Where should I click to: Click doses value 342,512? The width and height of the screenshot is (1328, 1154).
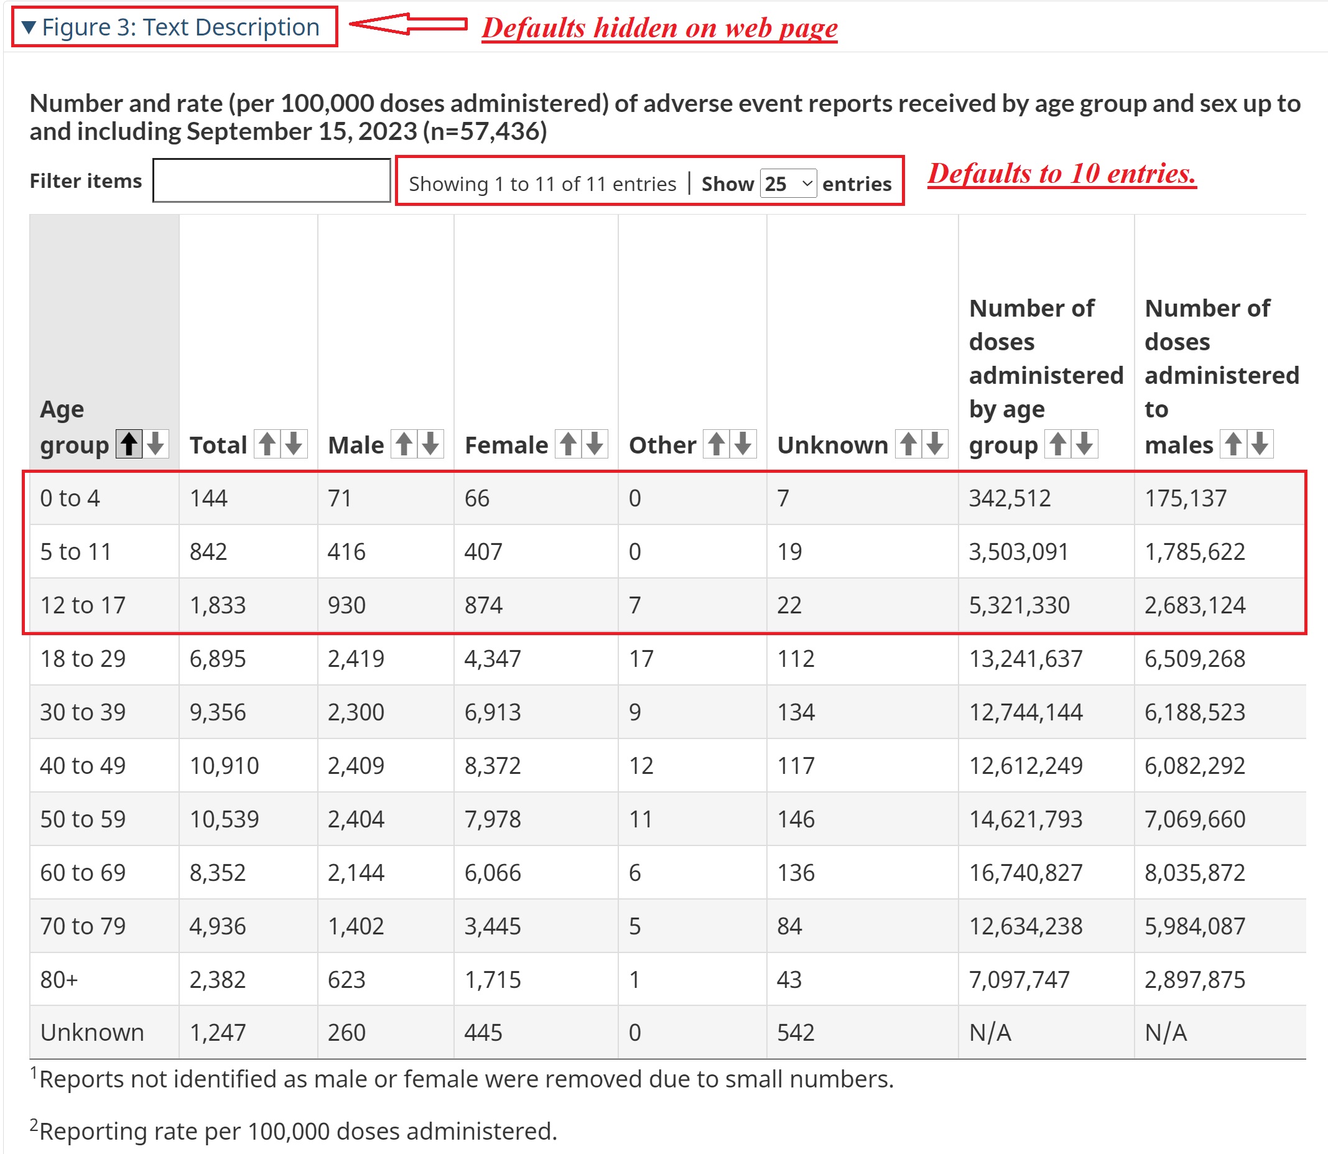1010,498
